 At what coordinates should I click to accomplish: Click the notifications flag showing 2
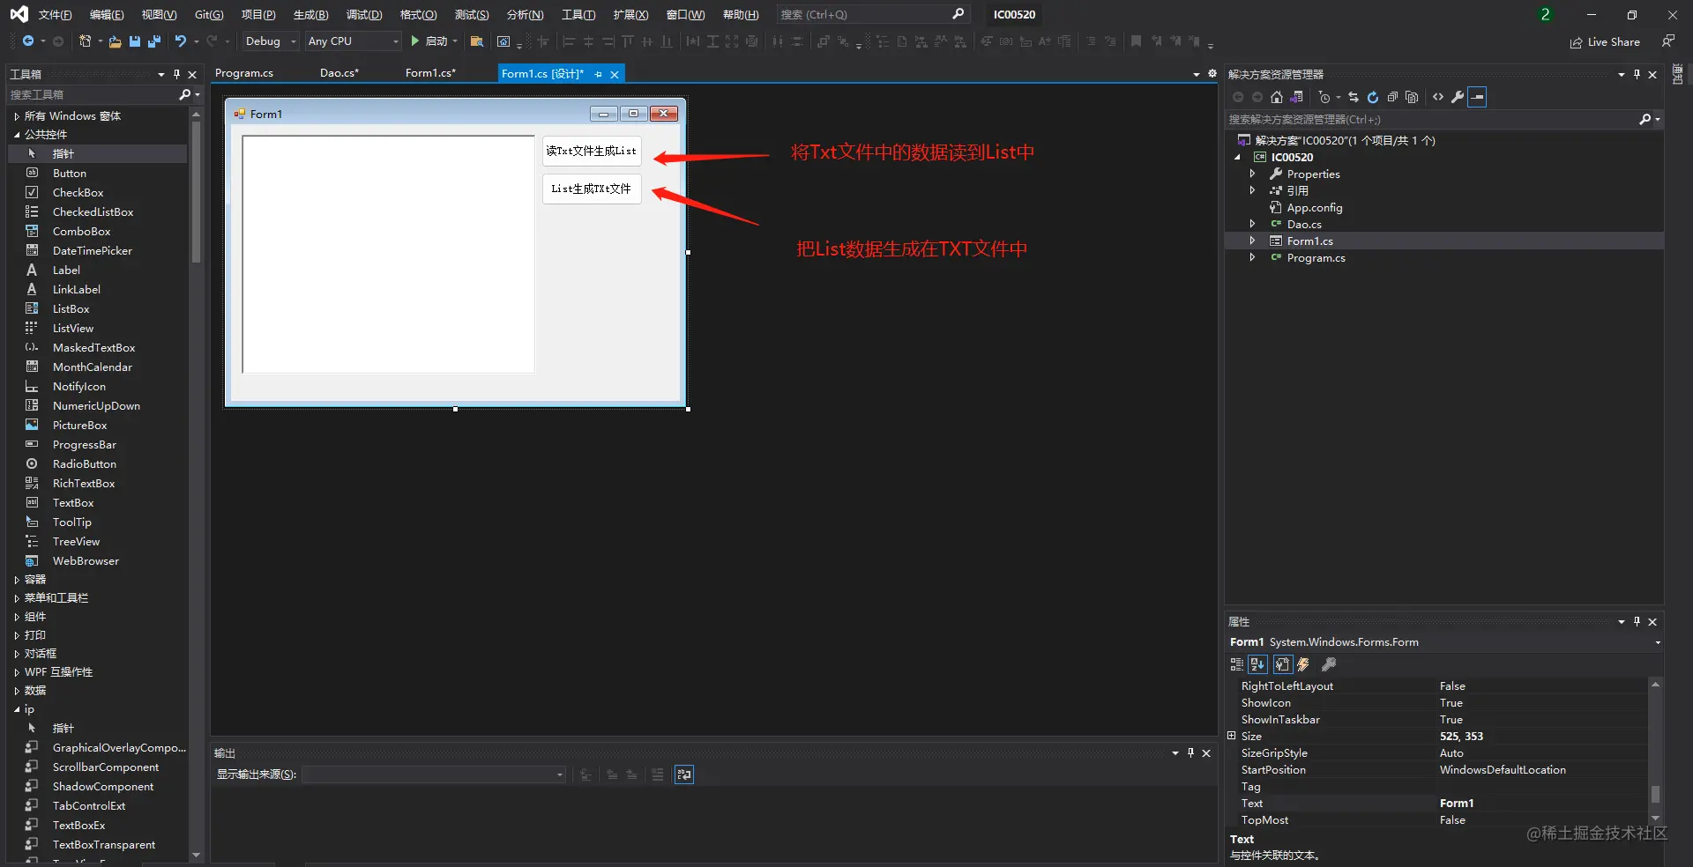(x=1545, y=14)
